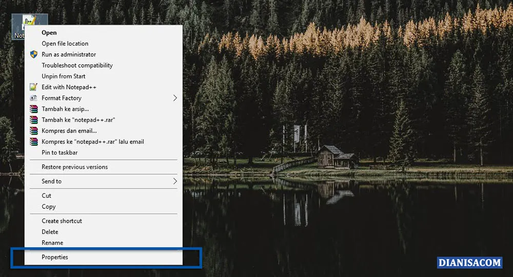Expand the Format Factory submenu arrow

175,98
